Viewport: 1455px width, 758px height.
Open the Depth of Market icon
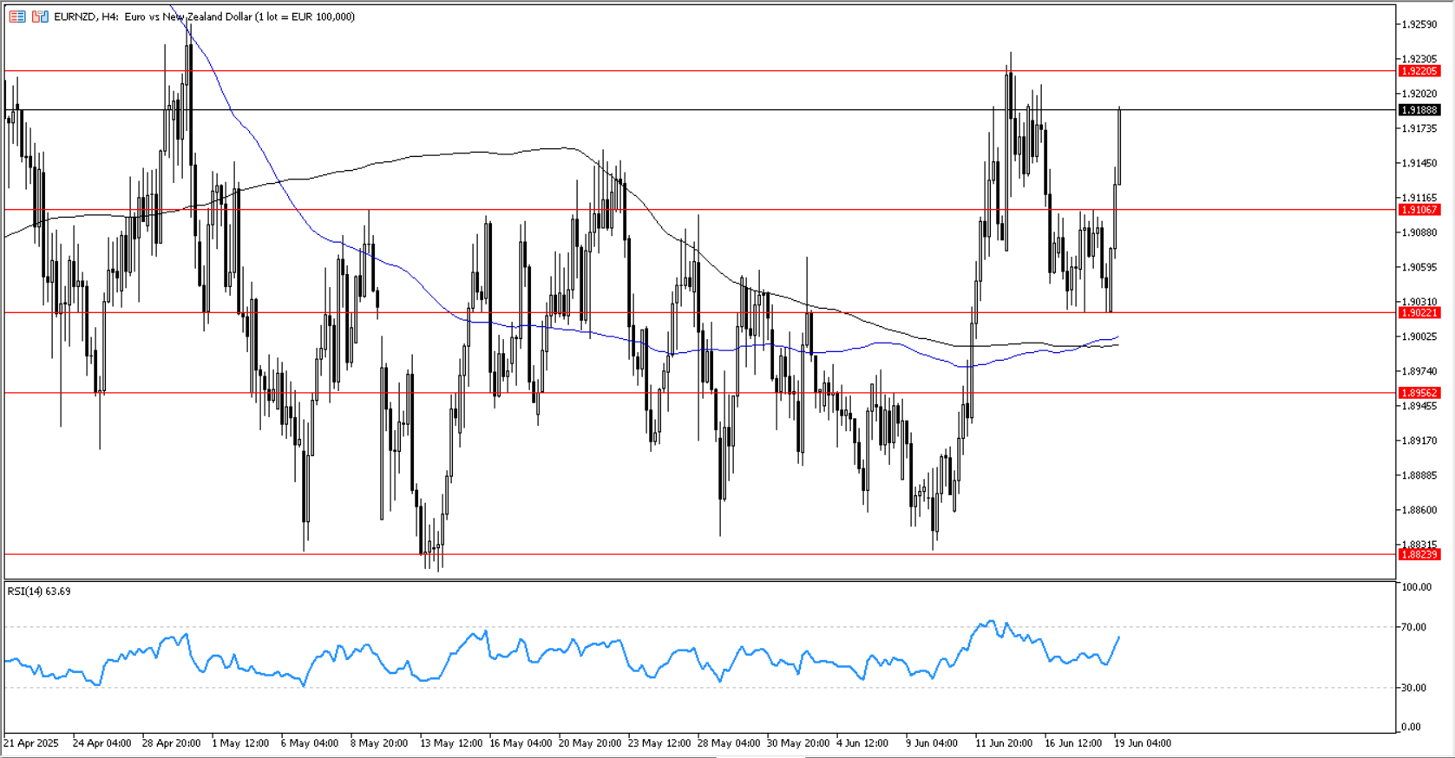pyautogui.click(x=16, y=16)
